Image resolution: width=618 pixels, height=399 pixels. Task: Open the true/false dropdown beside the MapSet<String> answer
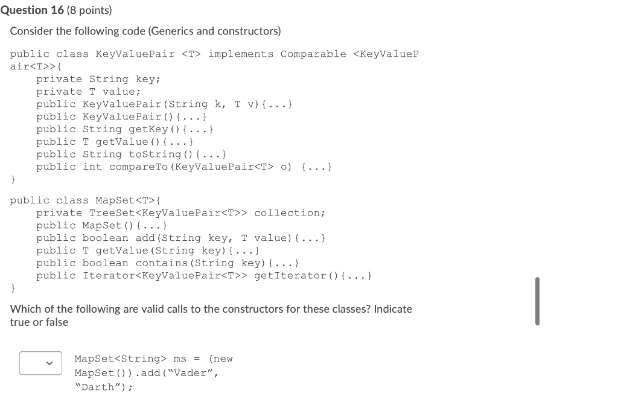pos(40,363)
